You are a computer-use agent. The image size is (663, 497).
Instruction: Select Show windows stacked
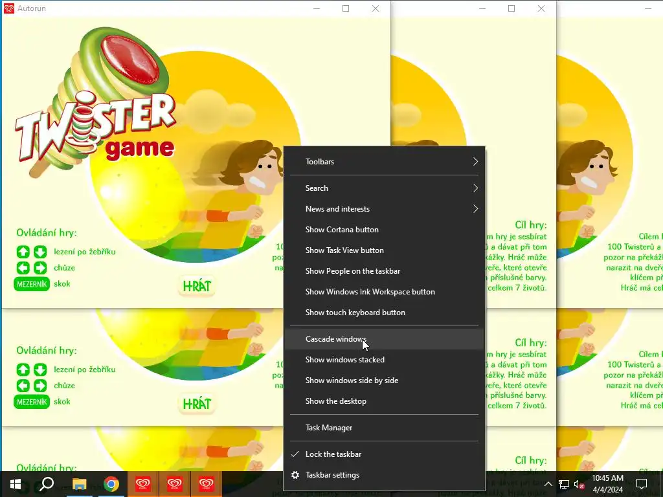[x=385, y=360]
